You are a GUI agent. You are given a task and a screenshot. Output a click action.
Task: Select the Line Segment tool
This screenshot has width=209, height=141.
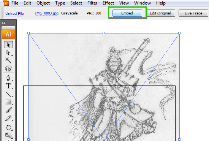(x=8, y=94)
